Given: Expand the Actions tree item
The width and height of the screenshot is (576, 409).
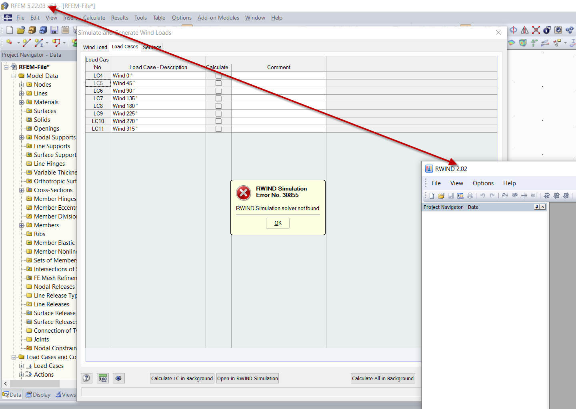Looking at the screenshot, I should pyautogui.click(x=22, y=375).
